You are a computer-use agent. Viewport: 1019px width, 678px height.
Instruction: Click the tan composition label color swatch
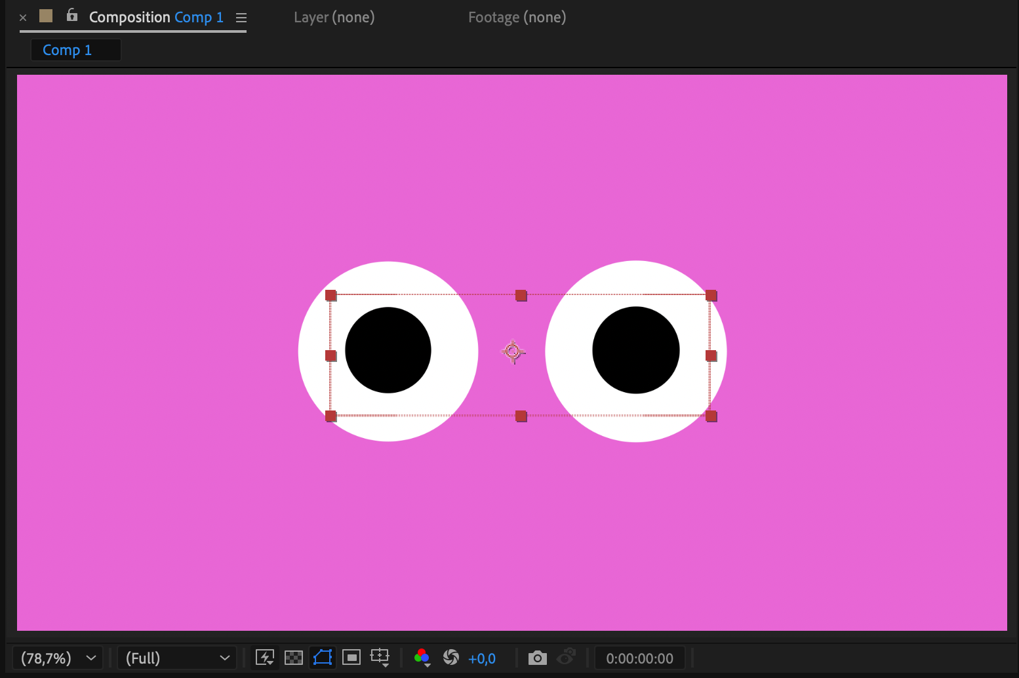point(46,16)
